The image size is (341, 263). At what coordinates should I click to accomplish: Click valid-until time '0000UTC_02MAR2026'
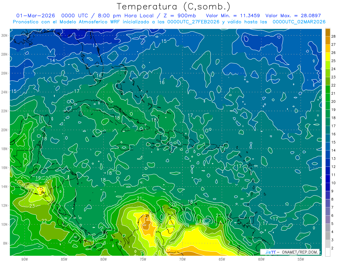click(x=299, y=22)
